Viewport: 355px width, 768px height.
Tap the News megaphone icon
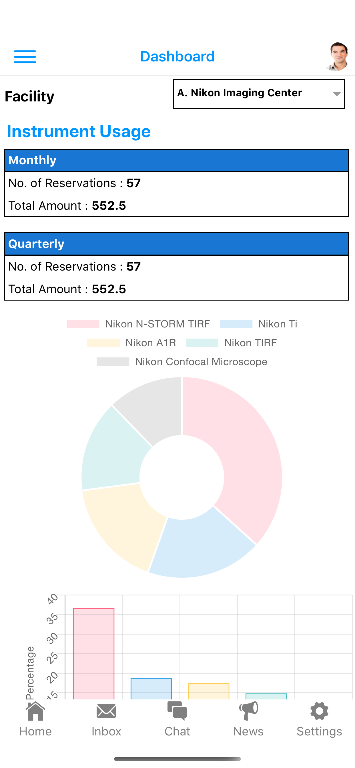point(248,711)
